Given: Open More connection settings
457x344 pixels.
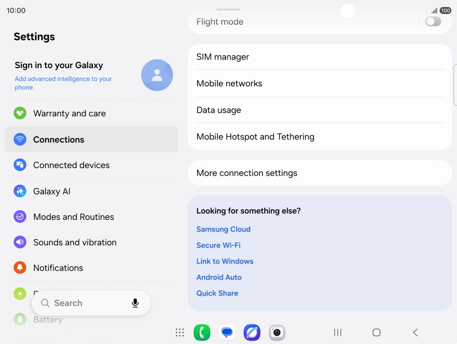Looking at the screenshot, I should tap(320, 173).
